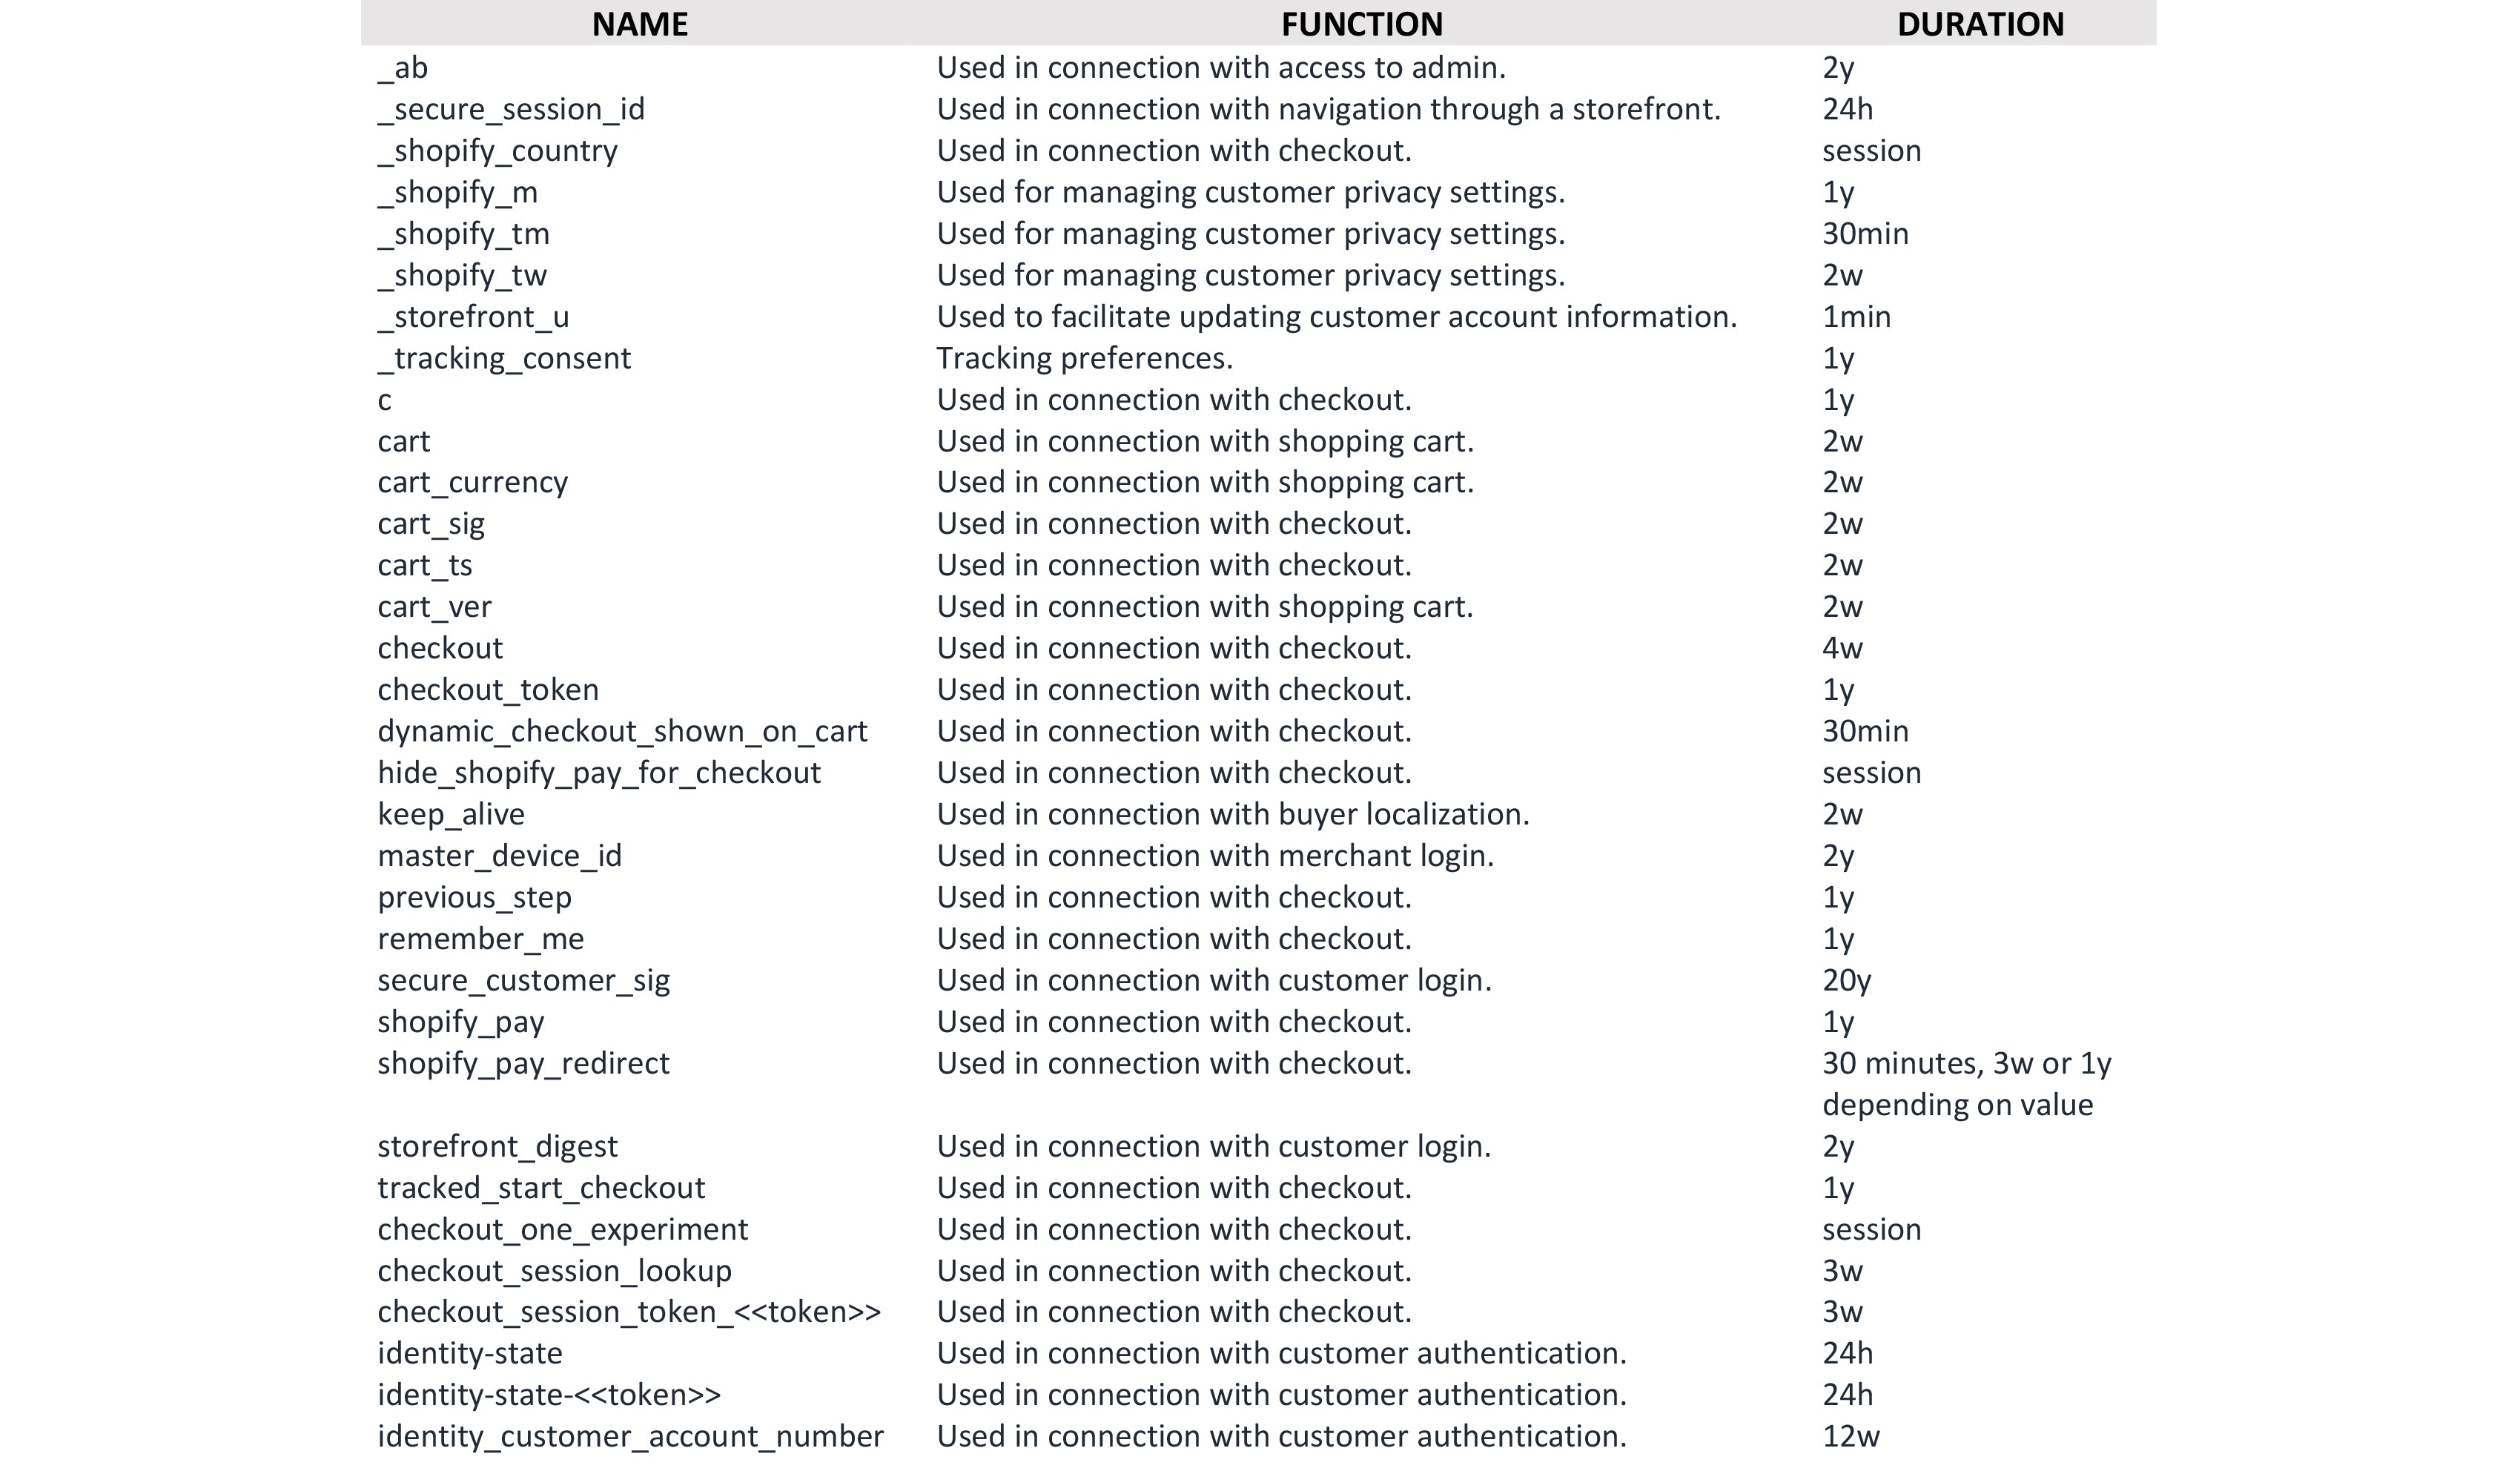Click the NAME column header
2520x1471 pixels.
[640, 24]
